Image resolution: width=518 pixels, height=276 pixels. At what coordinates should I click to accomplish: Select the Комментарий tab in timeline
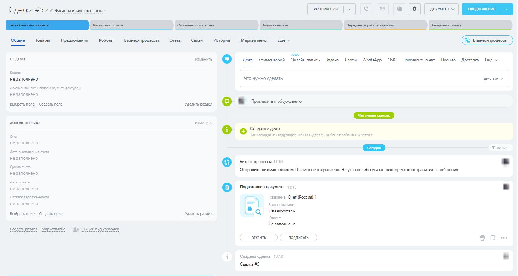click(271, 60)
